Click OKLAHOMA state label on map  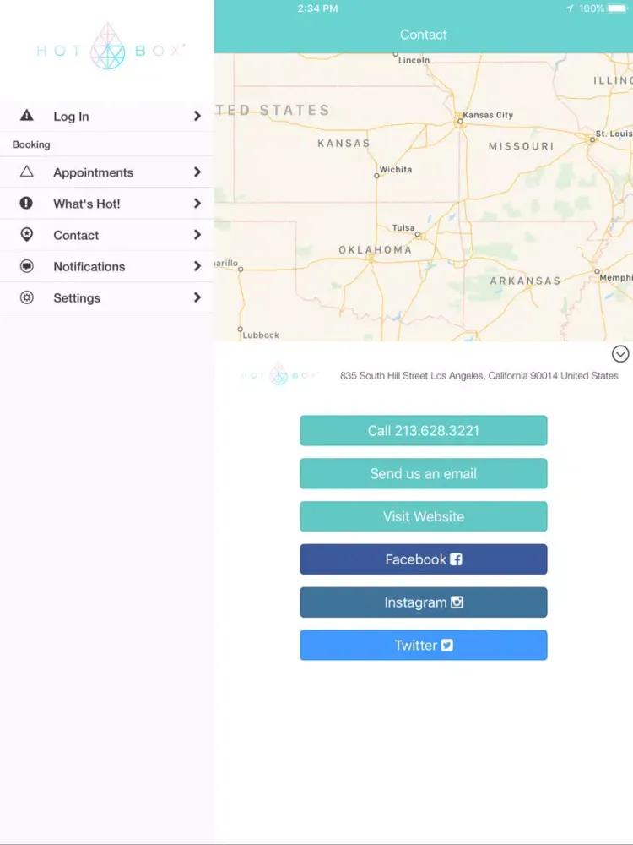[376, 250]
